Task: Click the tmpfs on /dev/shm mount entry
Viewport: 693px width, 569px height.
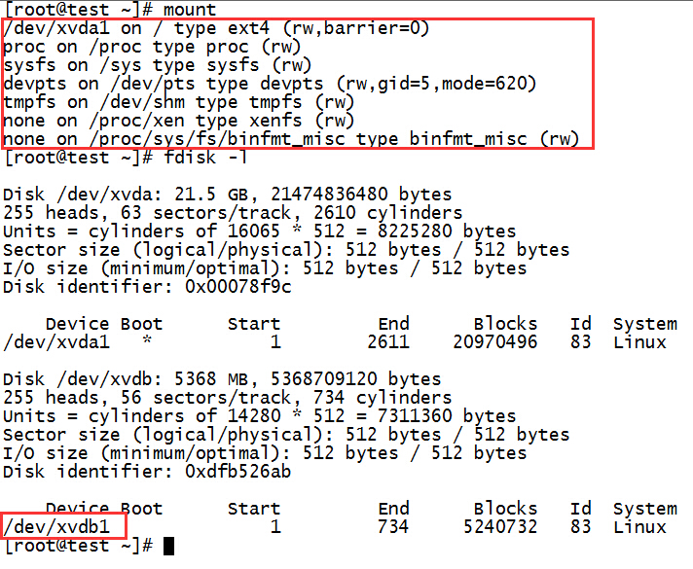Action: click(178, 102)
